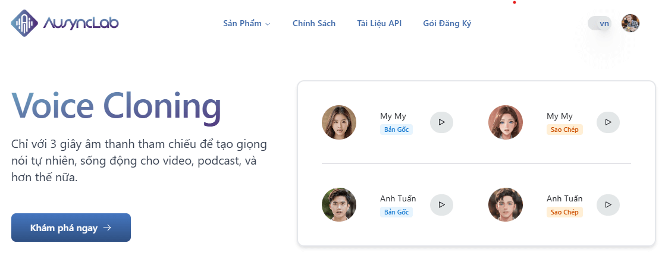The image size is (665, 262).
Task: Play My My cloned voice sample
Action: pyautogui.click(x=608, y=122)
